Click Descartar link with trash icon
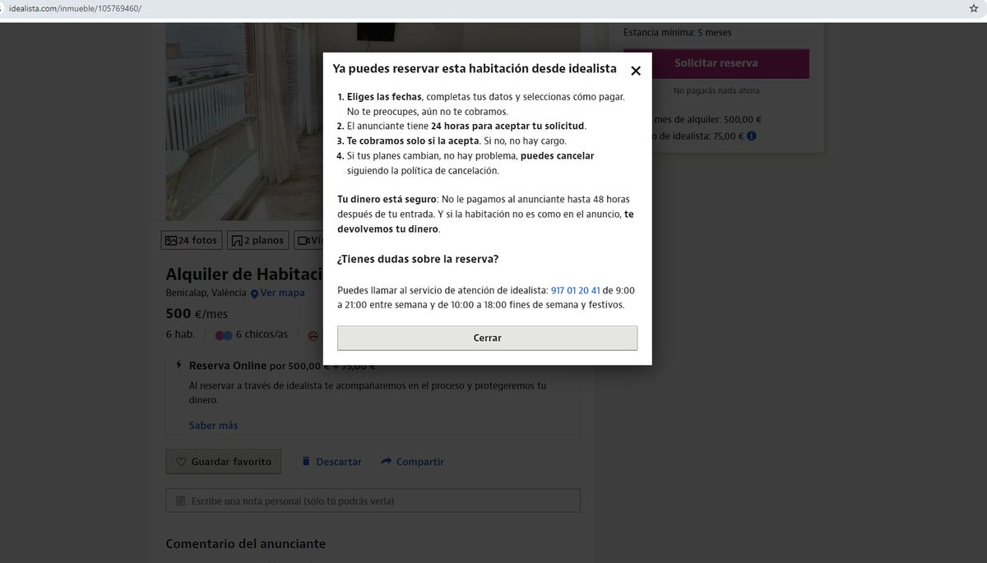This screenshot has width=987, height=563. [331, 462]
